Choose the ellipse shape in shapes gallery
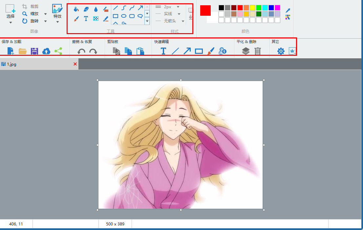The width and height of the screenshot is (363, 230). [x=124, y=16]
